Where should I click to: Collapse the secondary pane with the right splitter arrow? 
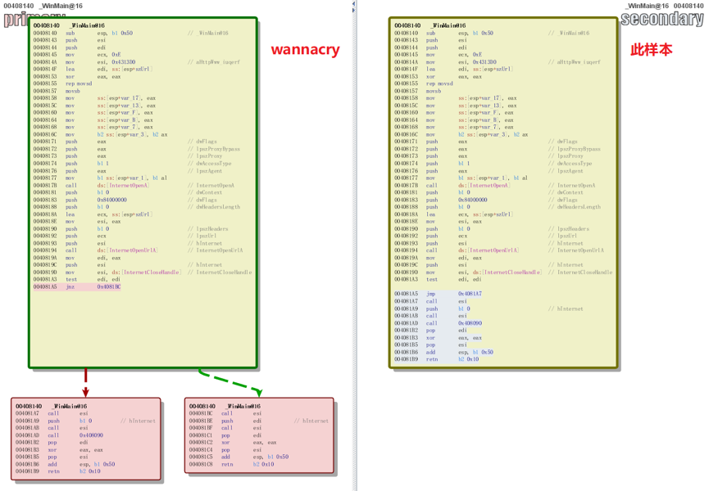click(x=353, y=9)
